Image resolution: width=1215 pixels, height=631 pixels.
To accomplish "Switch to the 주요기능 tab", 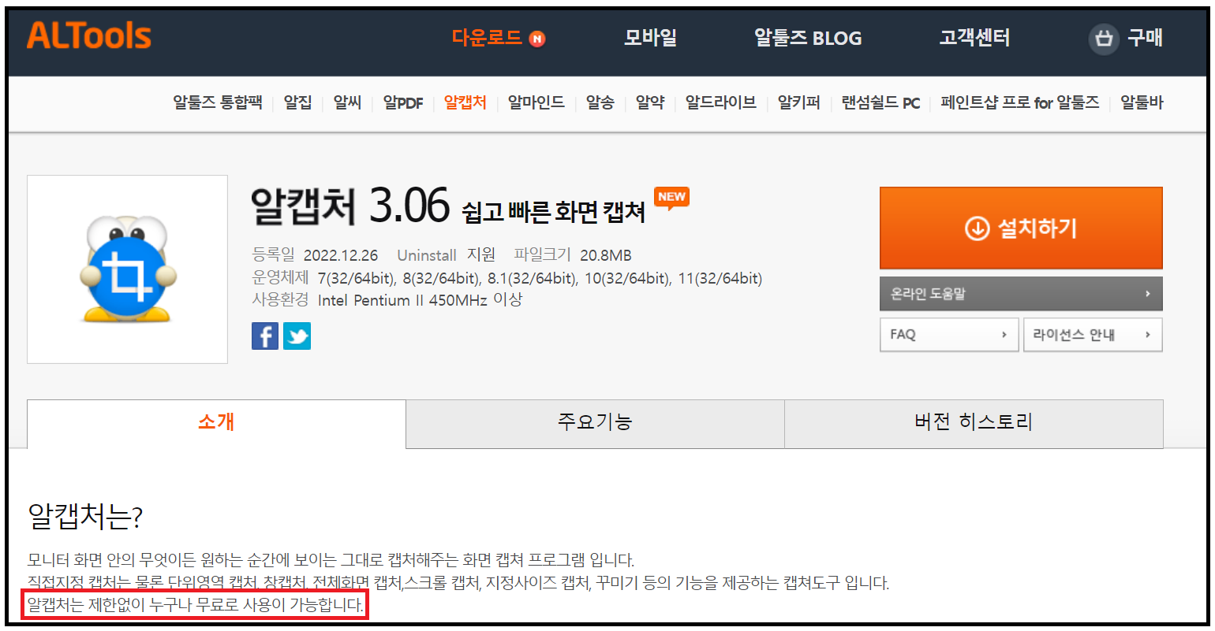I will click(595, 423).
